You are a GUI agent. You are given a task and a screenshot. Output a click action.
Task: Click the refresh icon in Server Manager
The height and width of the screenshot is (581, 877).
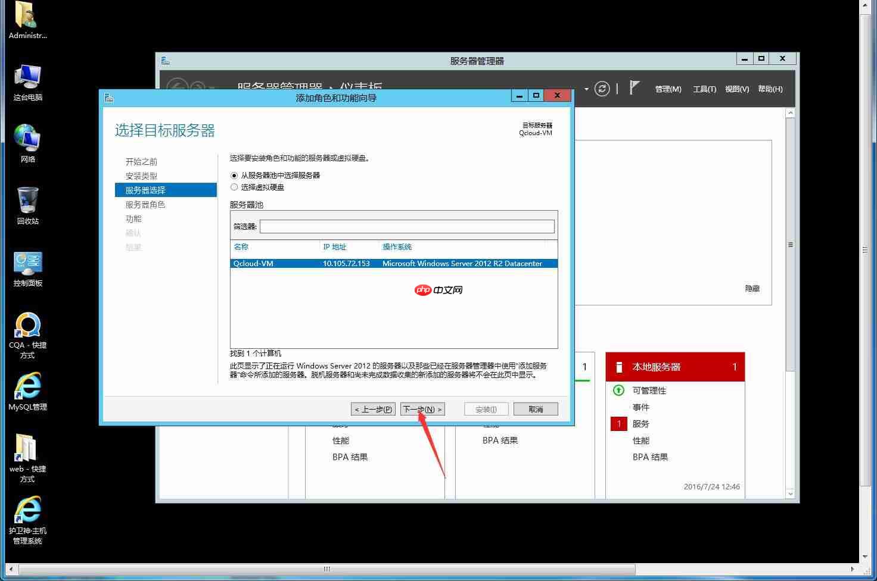pyautogui.click(x=602, y=89)
